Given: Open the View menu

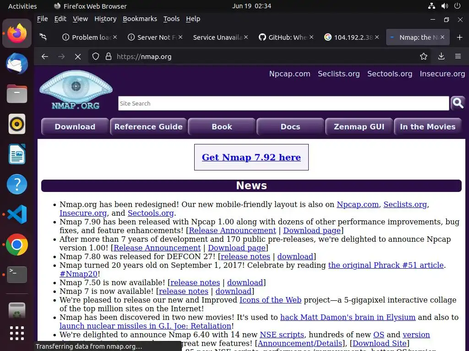Looking at the screenshot, I should [x=80, y=19].
